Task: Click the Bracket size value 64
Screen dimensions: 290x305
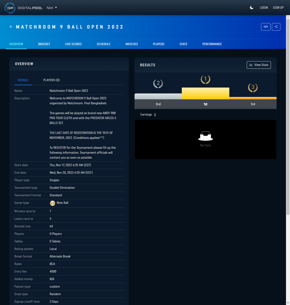Action: point(51,226)
